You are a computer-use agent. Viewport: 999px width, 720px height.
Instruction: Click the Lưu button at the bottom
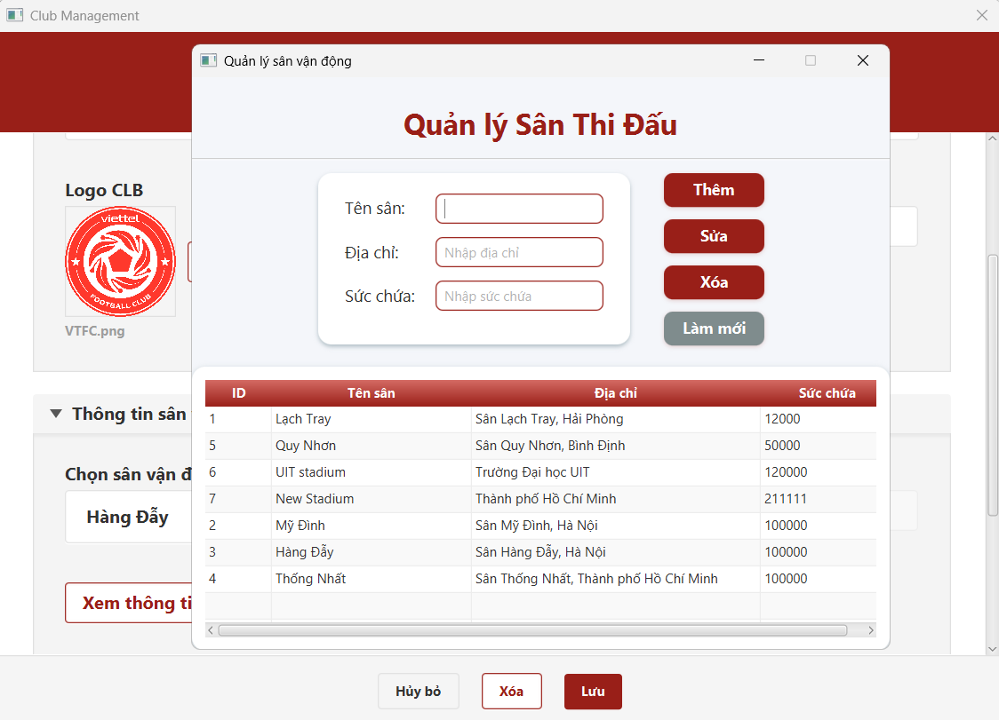point(593,691)
